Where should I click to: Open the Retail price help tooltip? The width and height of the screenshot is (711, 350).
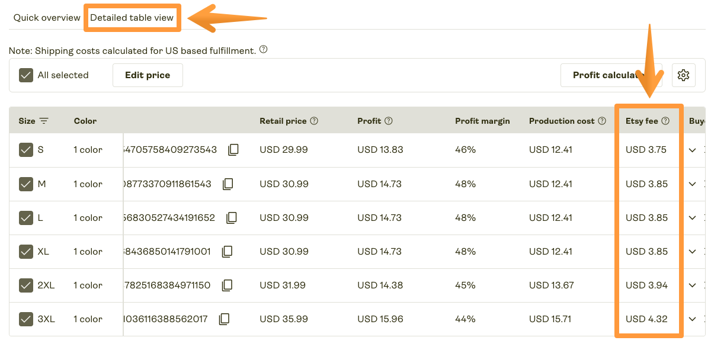pyautogui.click(x=314, y=120)
